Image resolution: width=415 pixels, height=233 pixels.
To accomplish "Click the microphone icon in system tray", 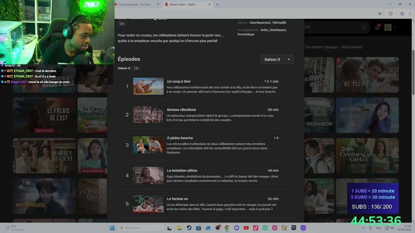I will tap(371, 228).
